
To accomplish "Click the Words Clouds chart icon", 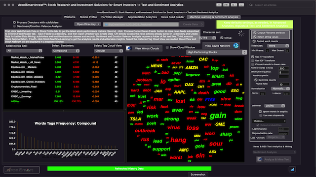I will coord(129,48).
